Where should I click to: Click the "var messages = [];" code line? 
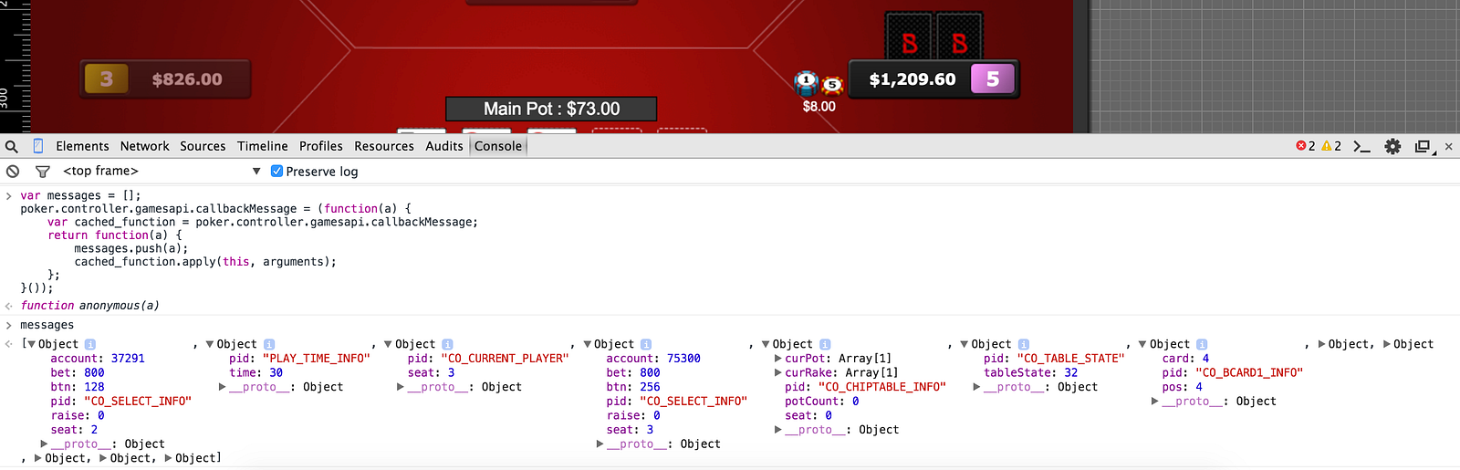coord(80,195)
